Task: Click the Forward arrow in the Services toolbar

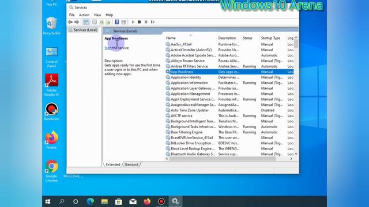Action: point(77,22)
